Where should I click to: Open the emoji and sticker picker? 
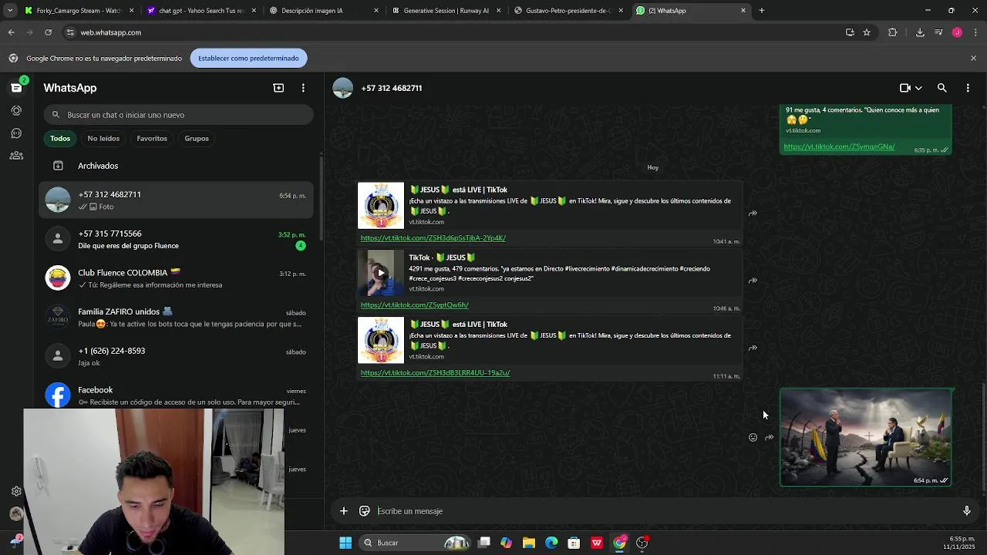tap(365, 511)
